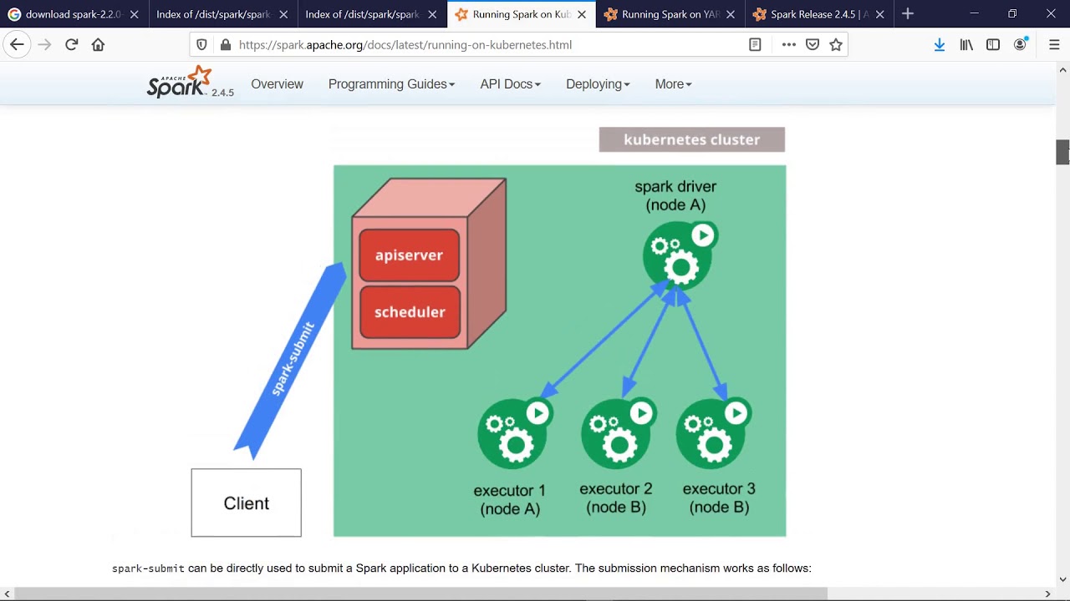Close the download spark Google tab
This screenshot has height=601, width=1070.
coord(134,14)
